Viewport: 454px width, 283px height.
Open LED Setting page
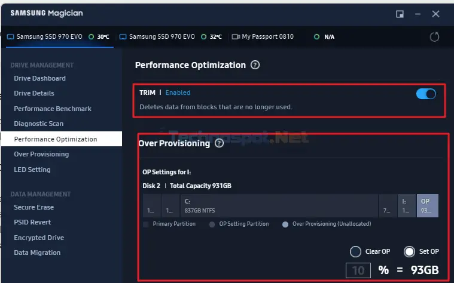tap(32, 170)
